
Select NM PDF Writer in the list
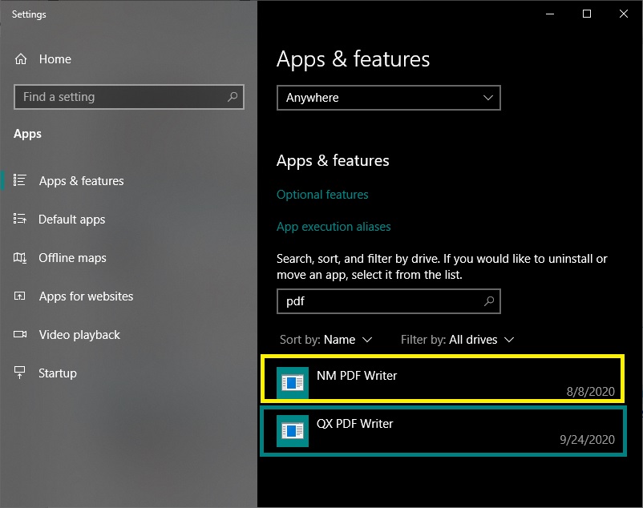coord(443,379)
